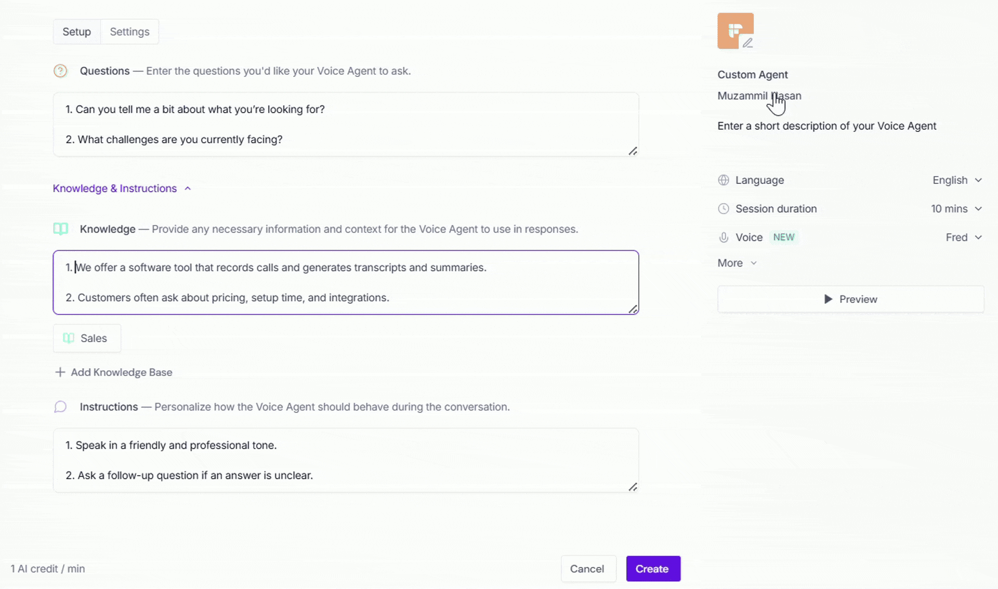Click the Knowledge section label

108,229
